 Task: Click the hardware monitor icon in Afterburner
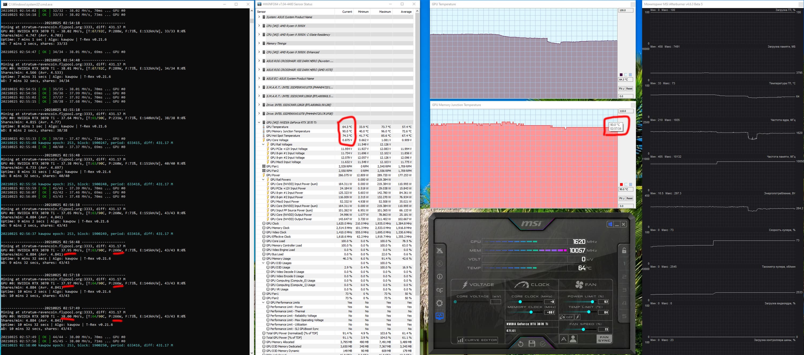click(440, 316)
